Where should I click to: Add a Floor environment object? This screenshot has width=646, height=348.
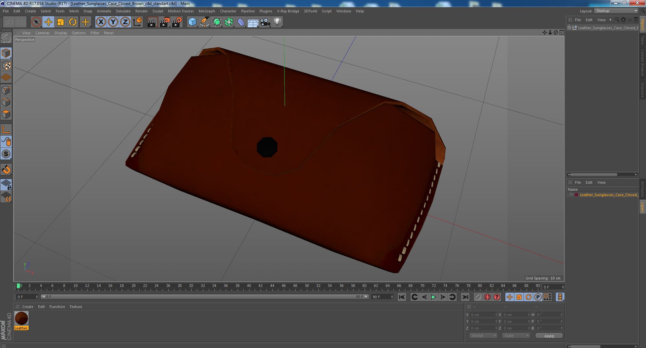point(253,22)
